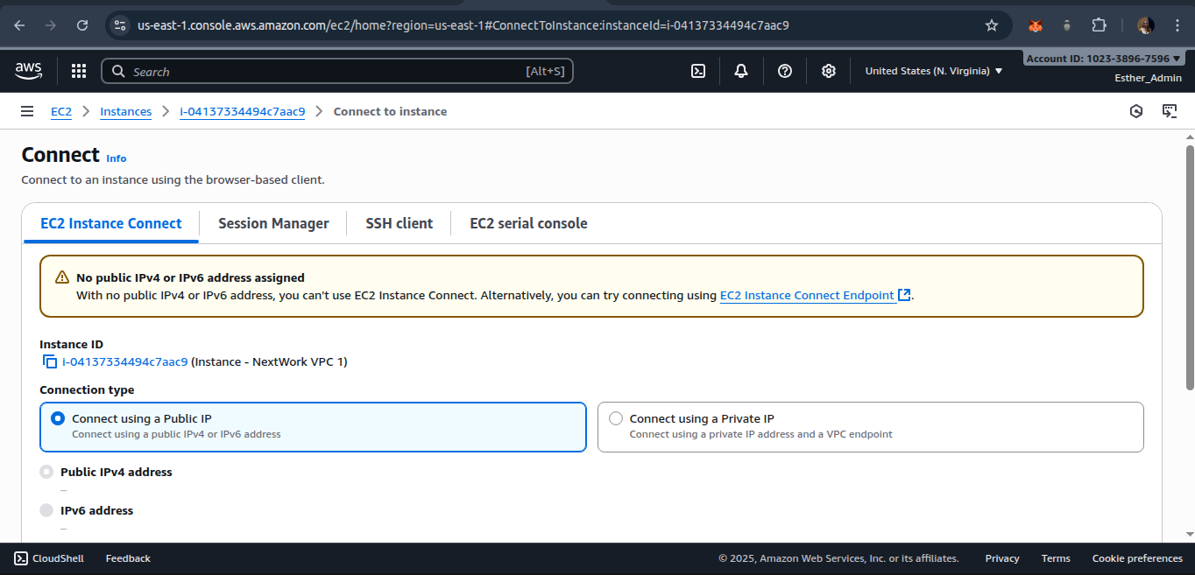The height and width of the screenshot is (575, 1195).
Task: Choose the IPv6 address radio
Action: [x=46, y=510]
